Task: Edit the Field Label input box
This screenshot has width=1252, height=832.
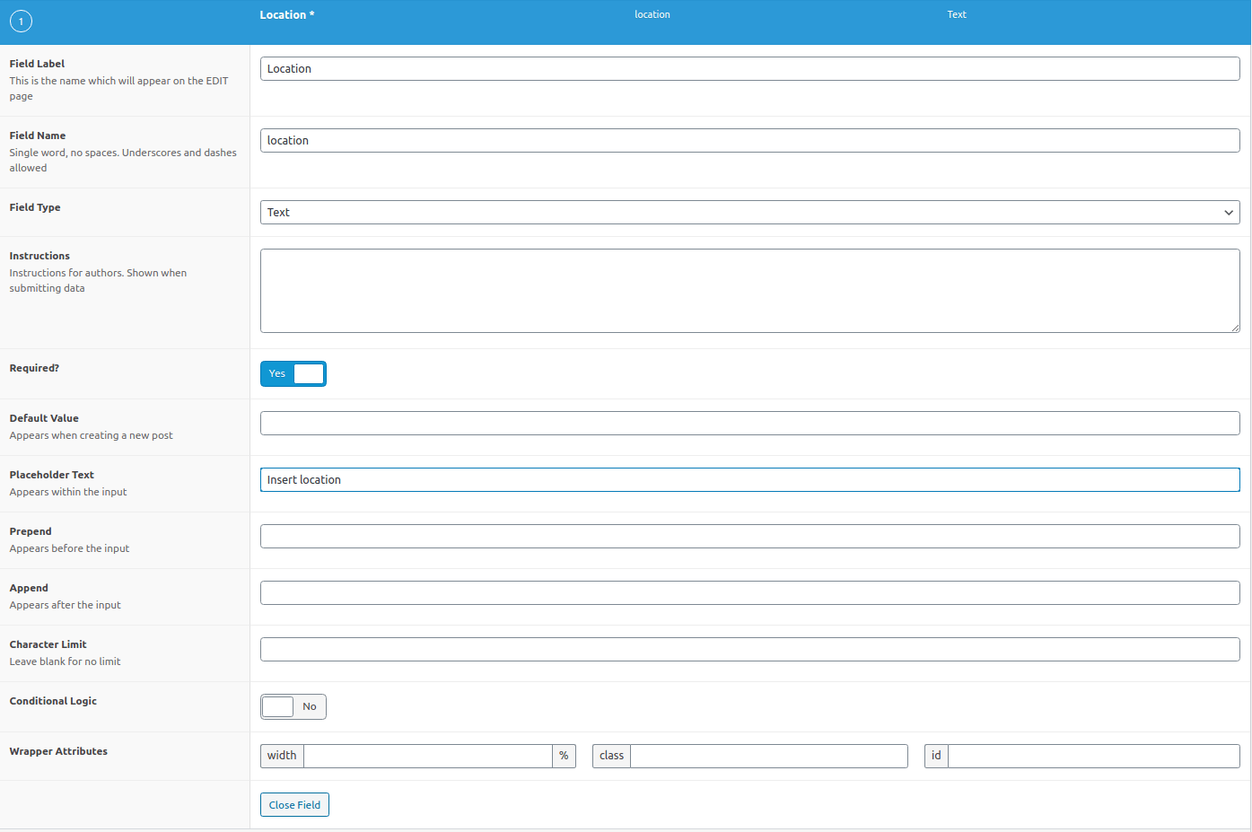Action: point(749,68)
